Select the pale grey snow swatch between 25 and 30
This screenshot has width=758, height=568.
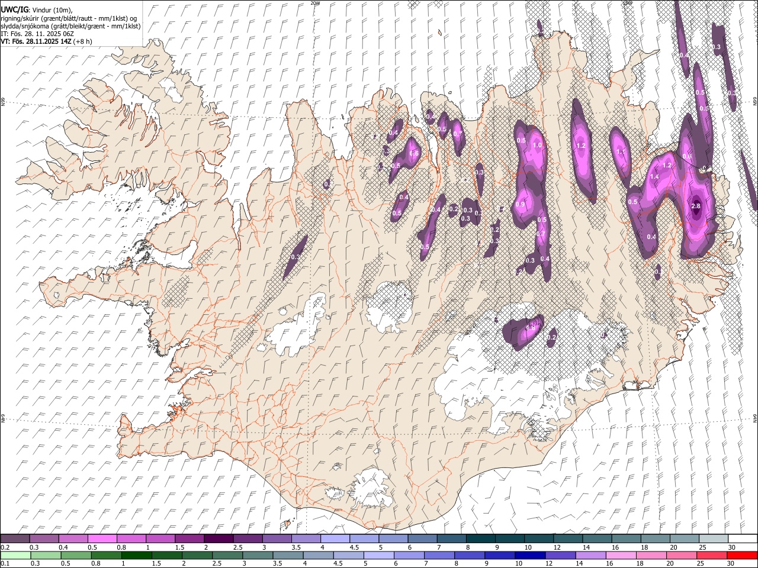713,538
